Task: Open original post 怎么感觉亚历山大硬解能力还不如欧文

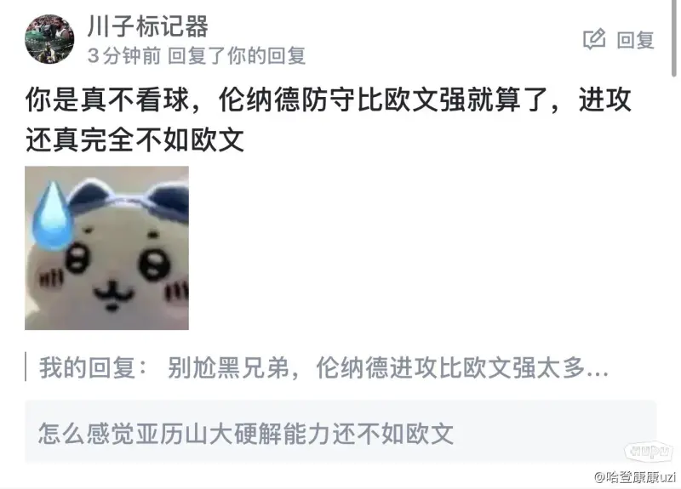Action: click(x=246, y=434)
